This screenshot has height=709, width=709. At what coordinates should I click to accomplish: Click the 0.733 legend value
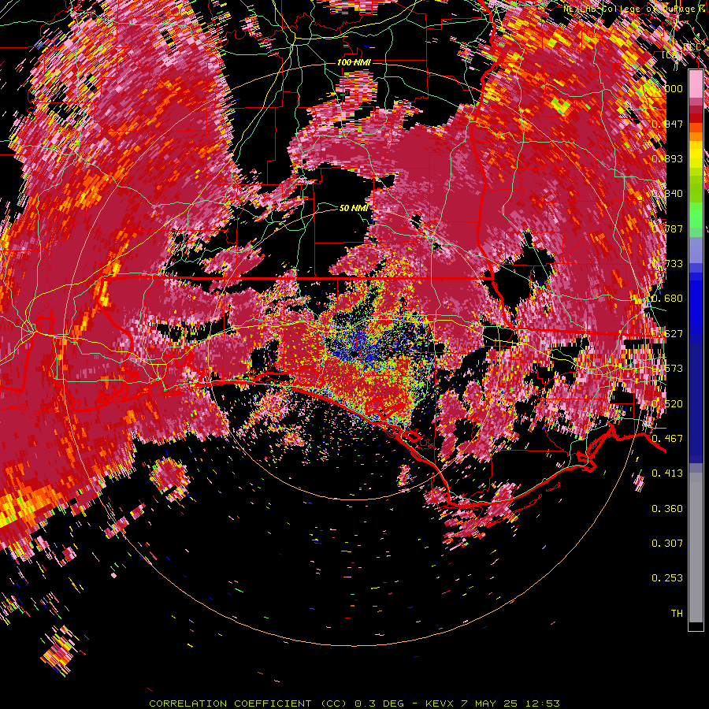click(x=667, y=264)
